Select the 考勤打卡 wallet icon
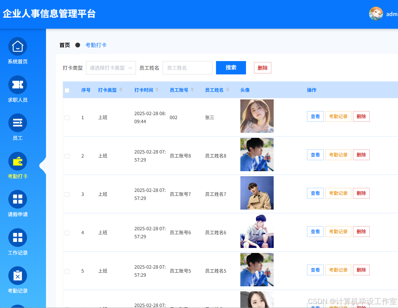398x308 pixels. (18, 161)
